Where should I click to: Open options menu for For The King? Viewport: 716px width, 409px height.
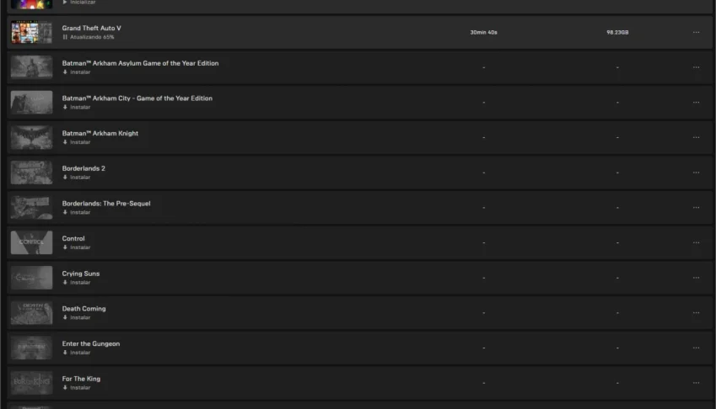pos(696,383)
